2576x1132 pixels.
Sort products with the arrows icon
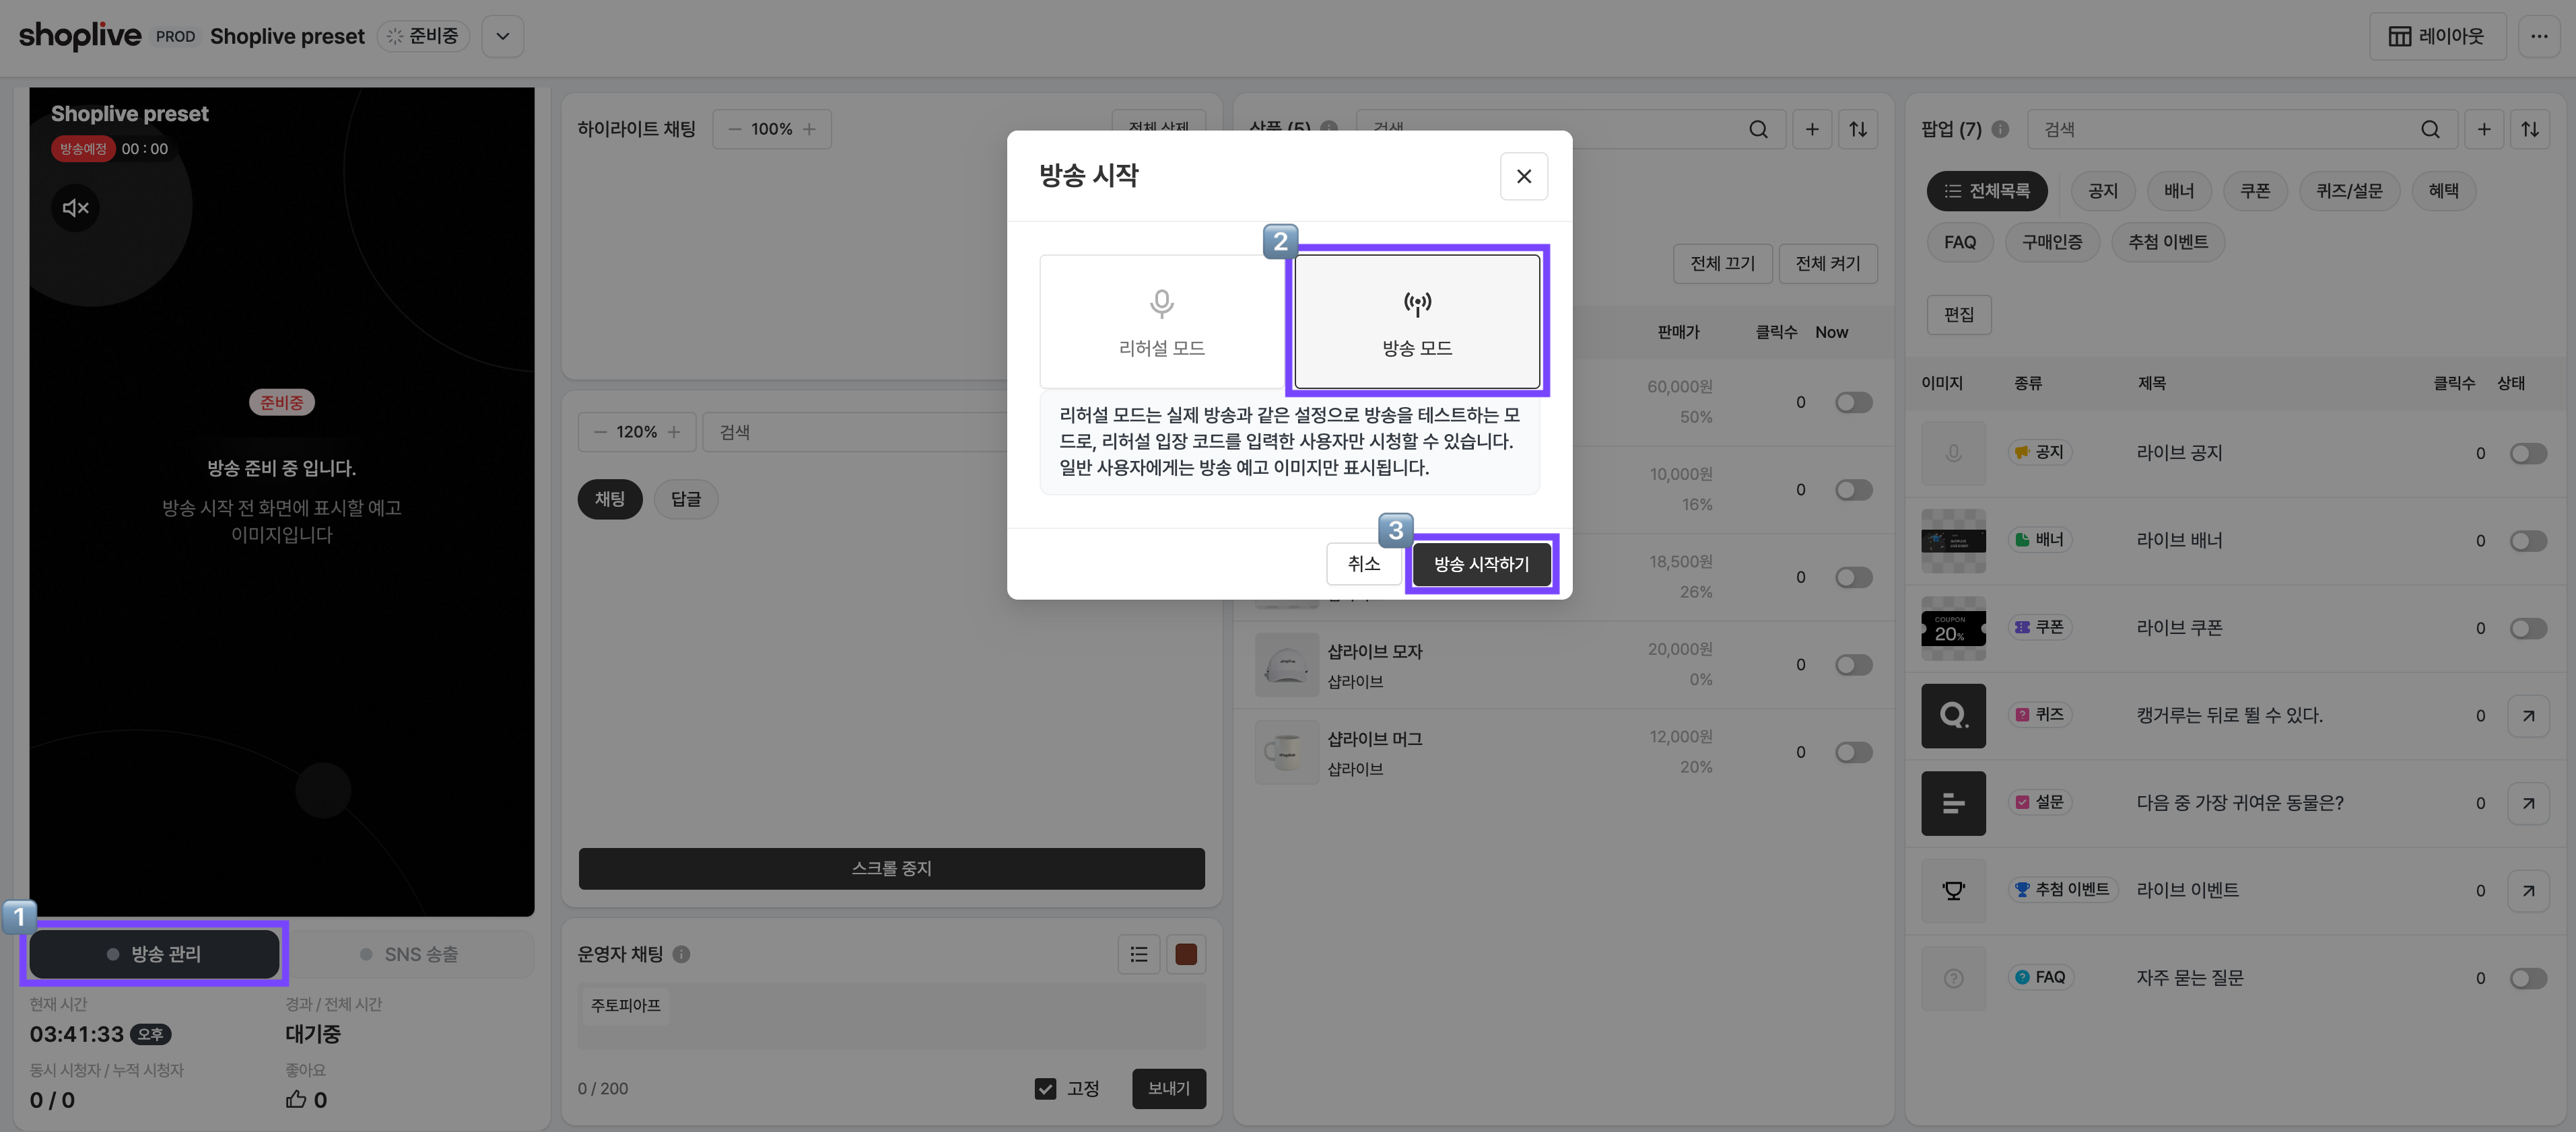click(x=1858, y=129)
